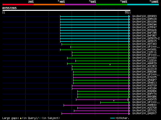
Task: Select the UniRef100_B8BZW6 label
Action: pos(144,72)
